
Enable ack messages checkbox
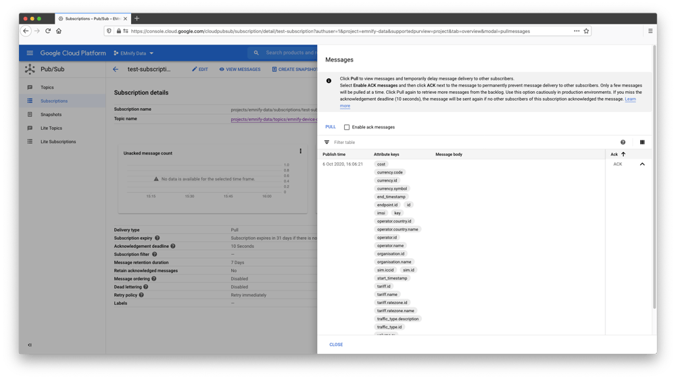pos(347,127)
